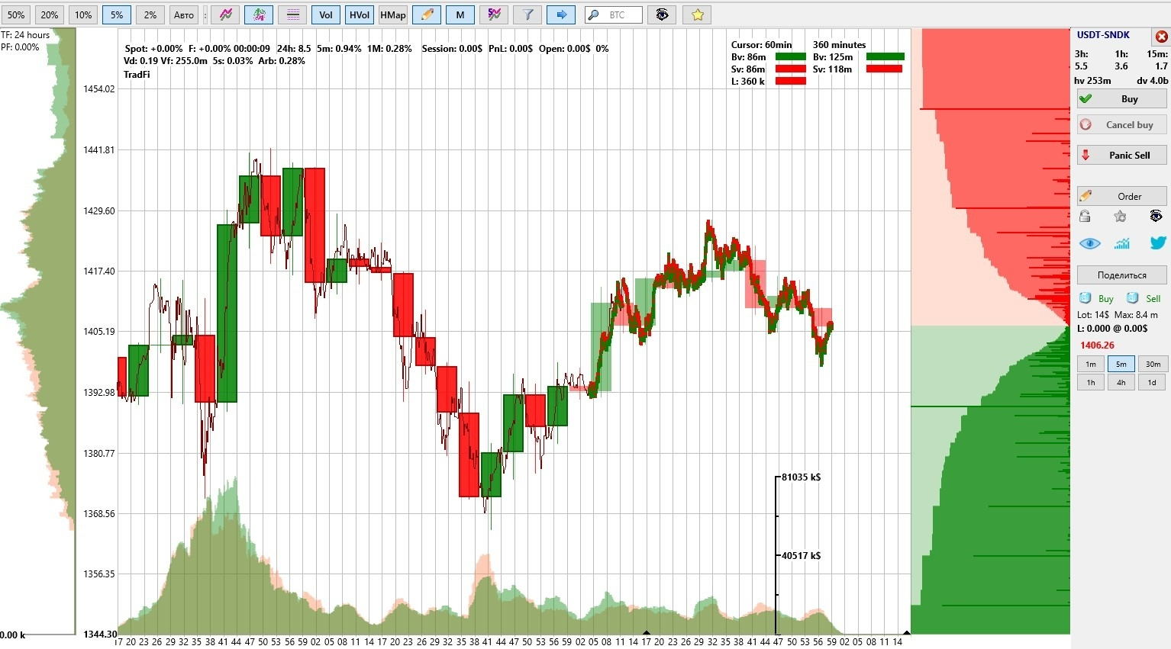Click the cube icon next to Sell

tap(1133, 298)
